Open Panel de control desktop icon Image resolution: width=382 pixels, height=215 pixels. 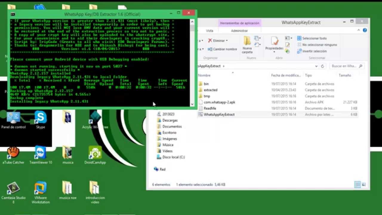click(x=13, y=120)
